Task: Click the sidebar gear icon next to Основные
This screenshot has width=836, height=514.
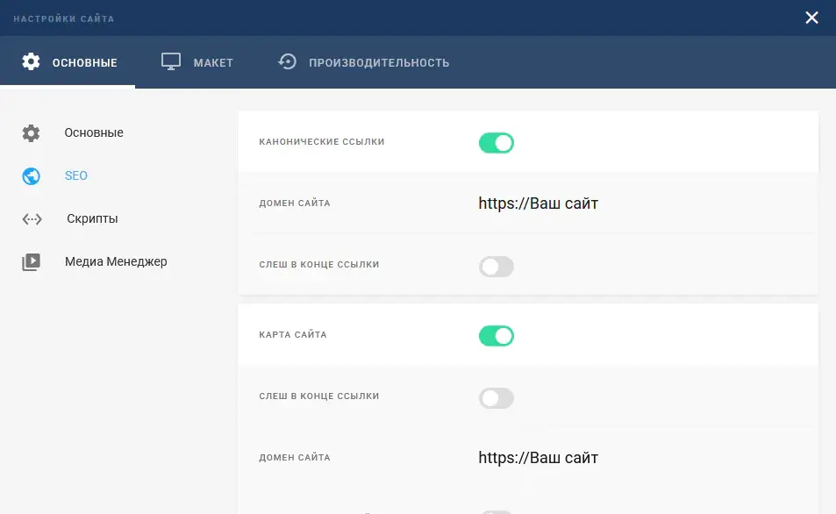Action: point(32,133)
